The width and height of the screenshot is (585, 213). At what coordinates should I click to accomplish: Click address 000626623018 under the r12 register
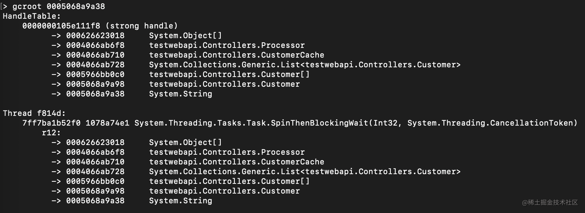[x=95, y=143]
